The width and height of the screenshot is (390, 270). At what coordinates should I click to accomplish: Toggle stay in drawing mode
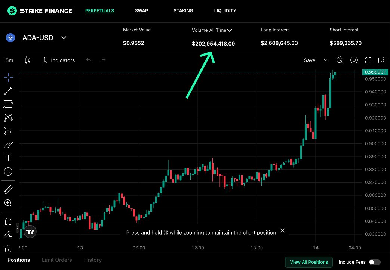click(8, 235)
